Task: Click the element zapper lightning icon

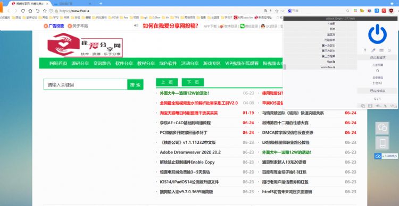Action: coord(365,50)
